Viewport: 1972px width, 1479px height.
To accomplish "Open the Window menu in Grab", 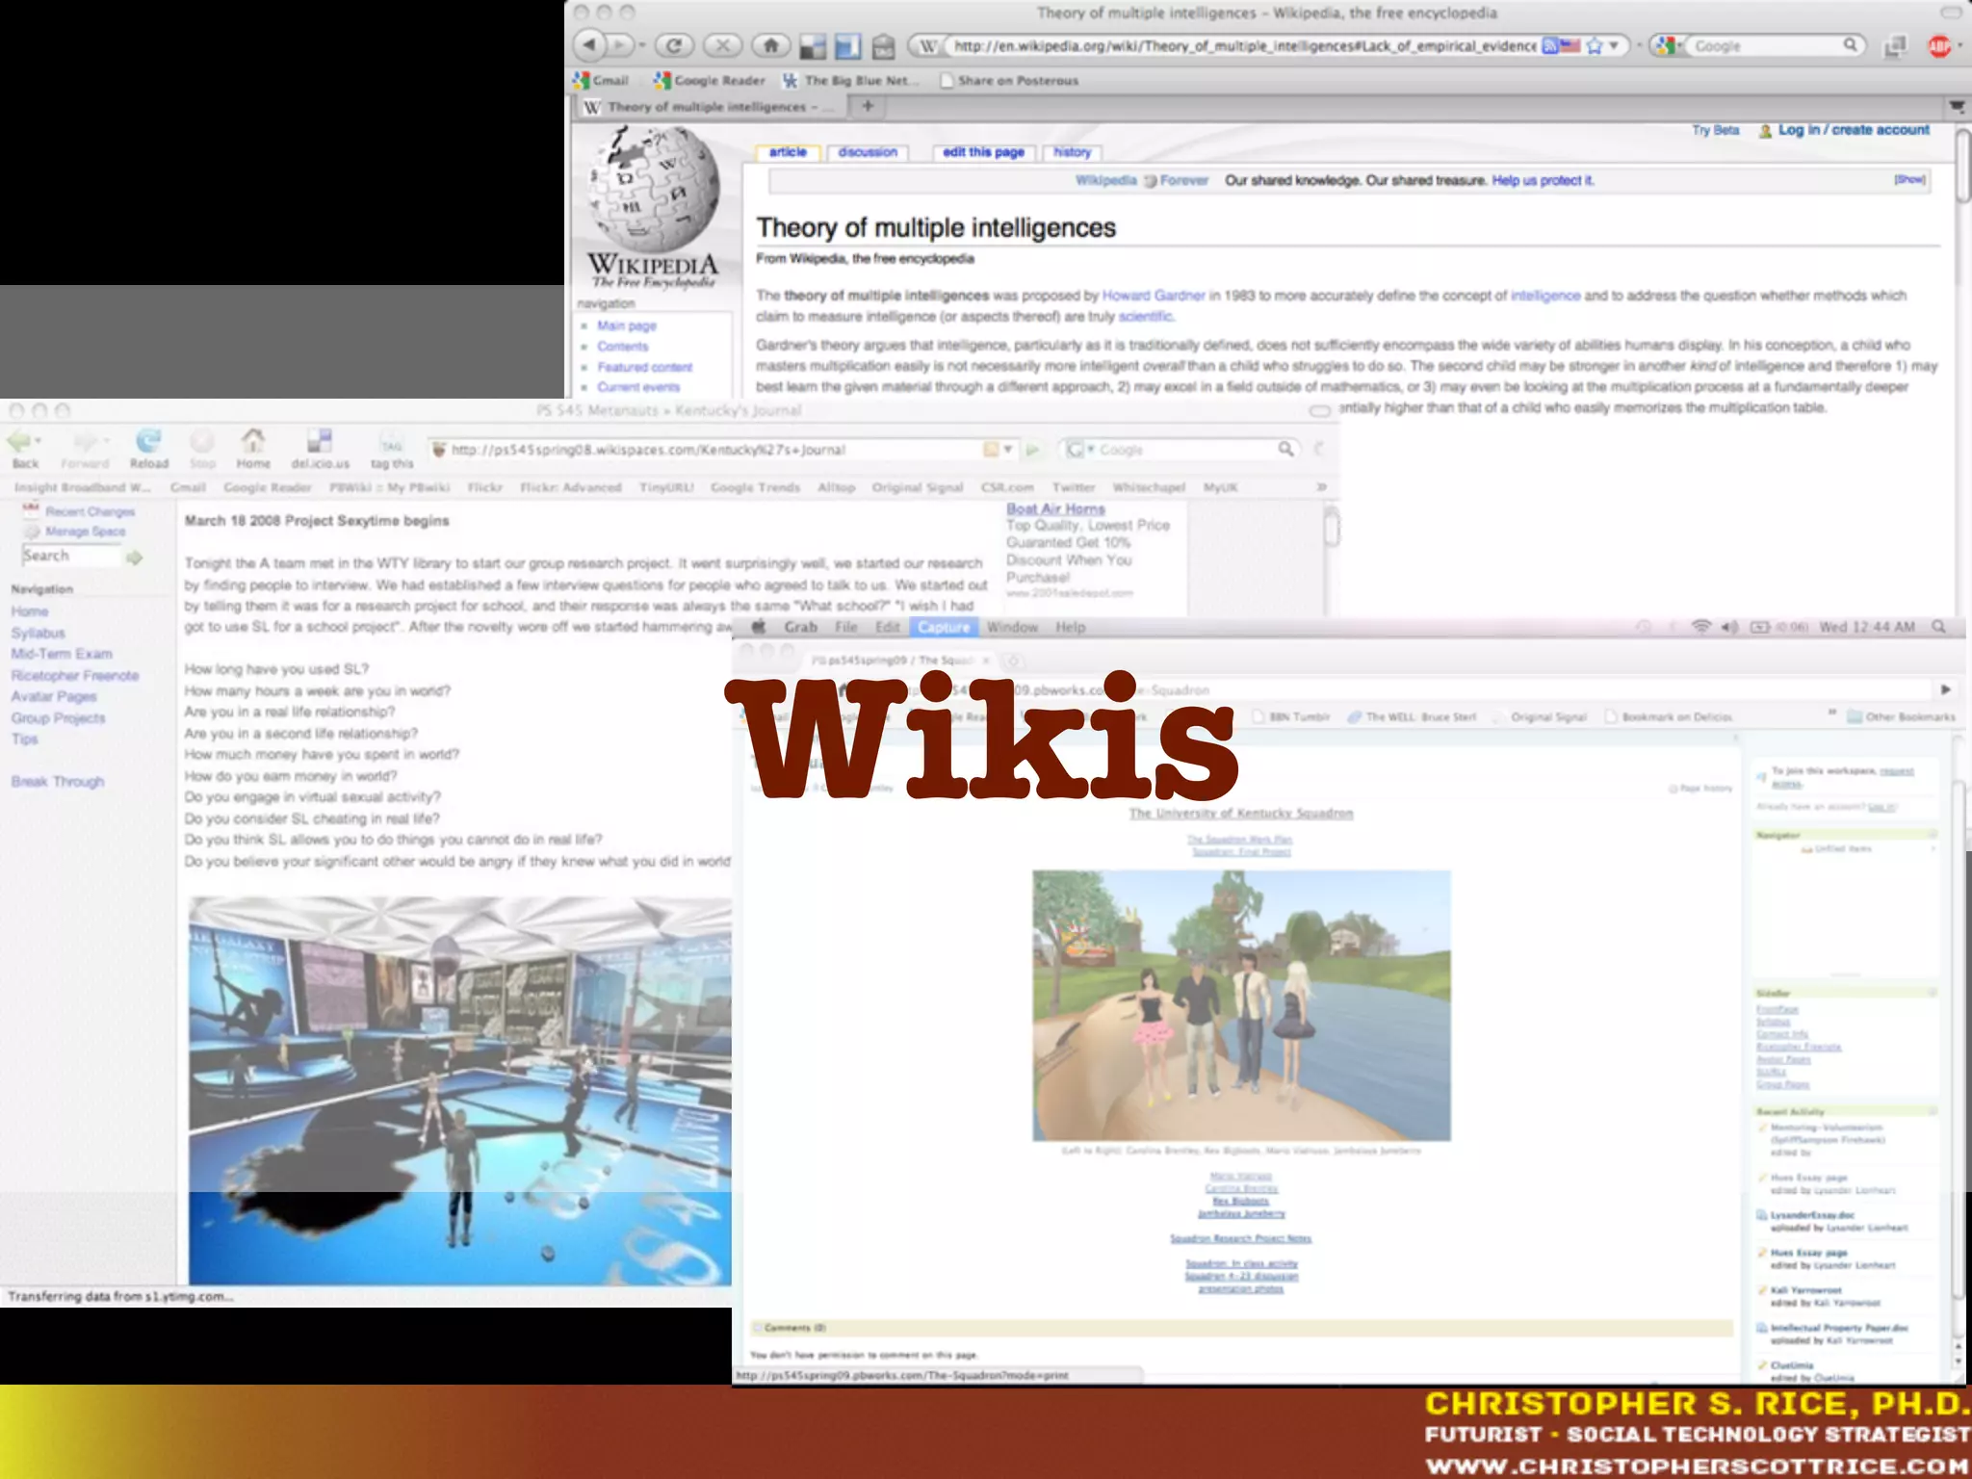I will click(1012, 627).
